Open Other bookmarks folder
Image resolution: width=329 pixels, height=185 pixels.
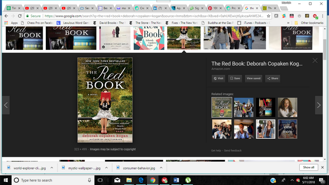click(x=308, y=23)
